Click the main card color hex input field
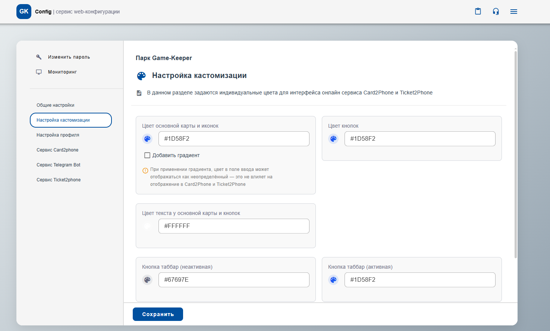550x331 pixels. pos(234,139)
